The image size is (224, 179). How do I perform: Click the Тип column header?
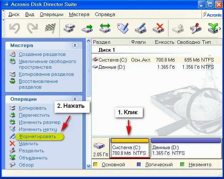(209, 42)
